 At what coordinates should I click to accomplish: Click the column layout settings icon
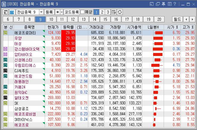114,12
